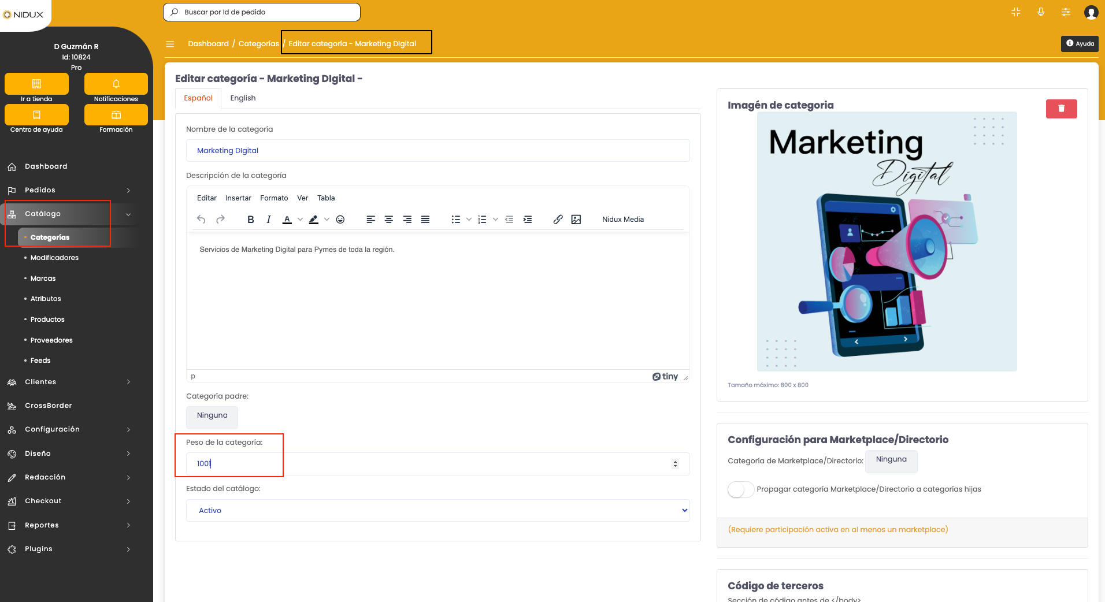The height and width of the screenshot is (602, 1105).
Task: Open Nidux Media library
Action: 623,220
